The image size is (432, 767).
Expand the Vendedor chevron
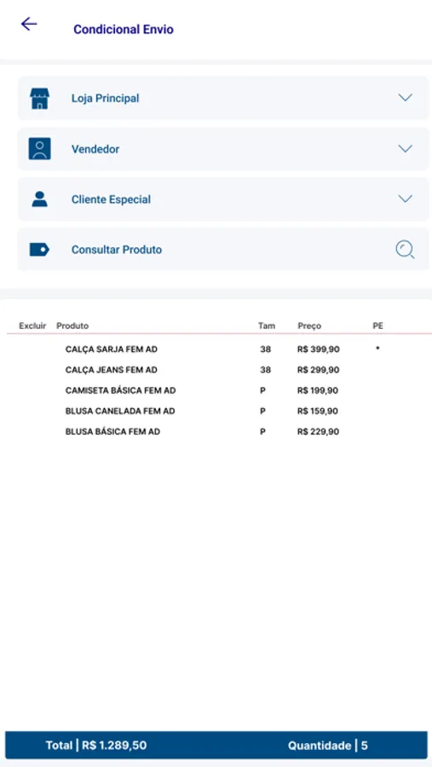pos(405,148)
